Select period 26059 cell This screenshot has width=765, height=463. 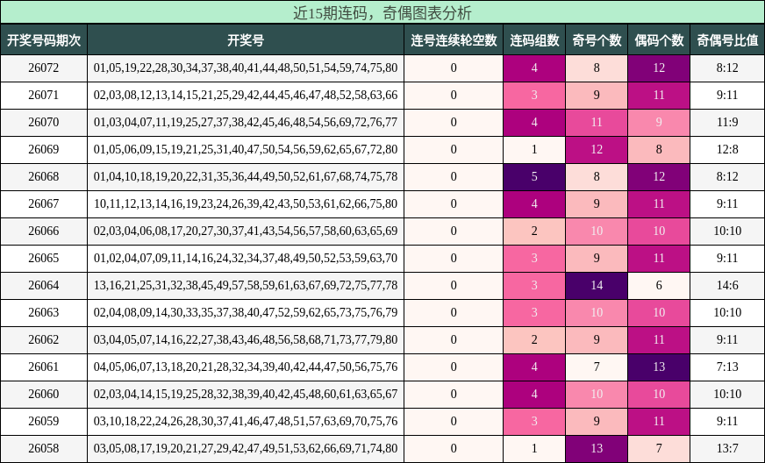coord(44,422)
